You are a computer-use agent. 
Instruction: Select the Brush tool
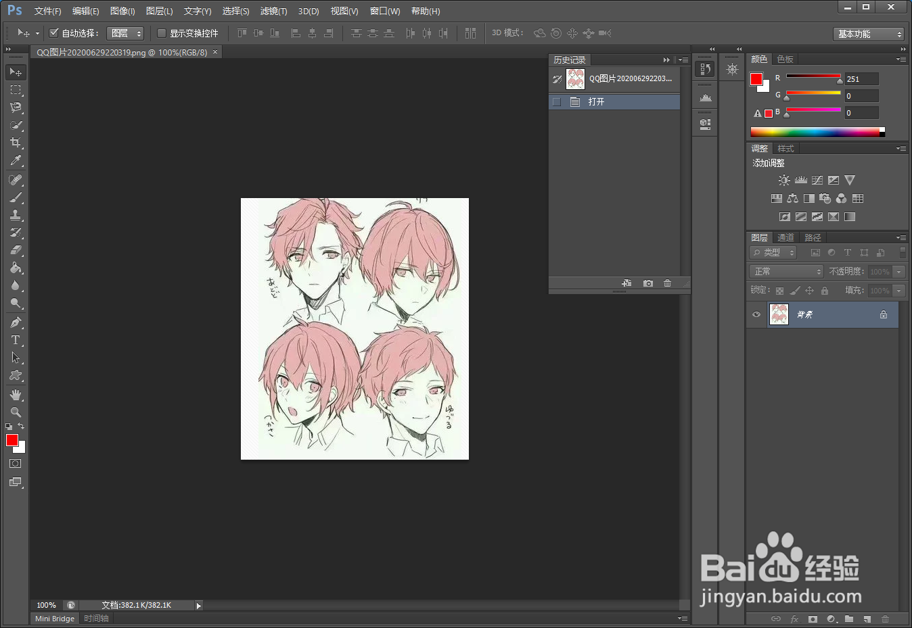[x=16, y=197]
